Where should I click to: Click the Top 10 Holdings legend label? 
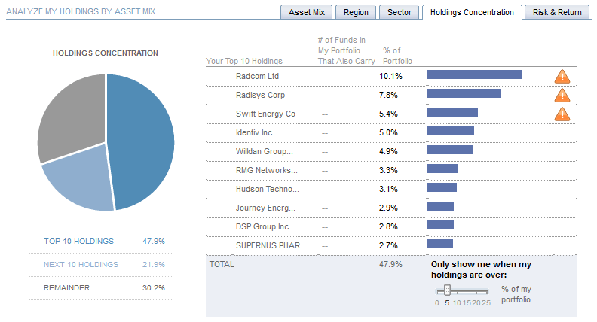coord(78,241)
